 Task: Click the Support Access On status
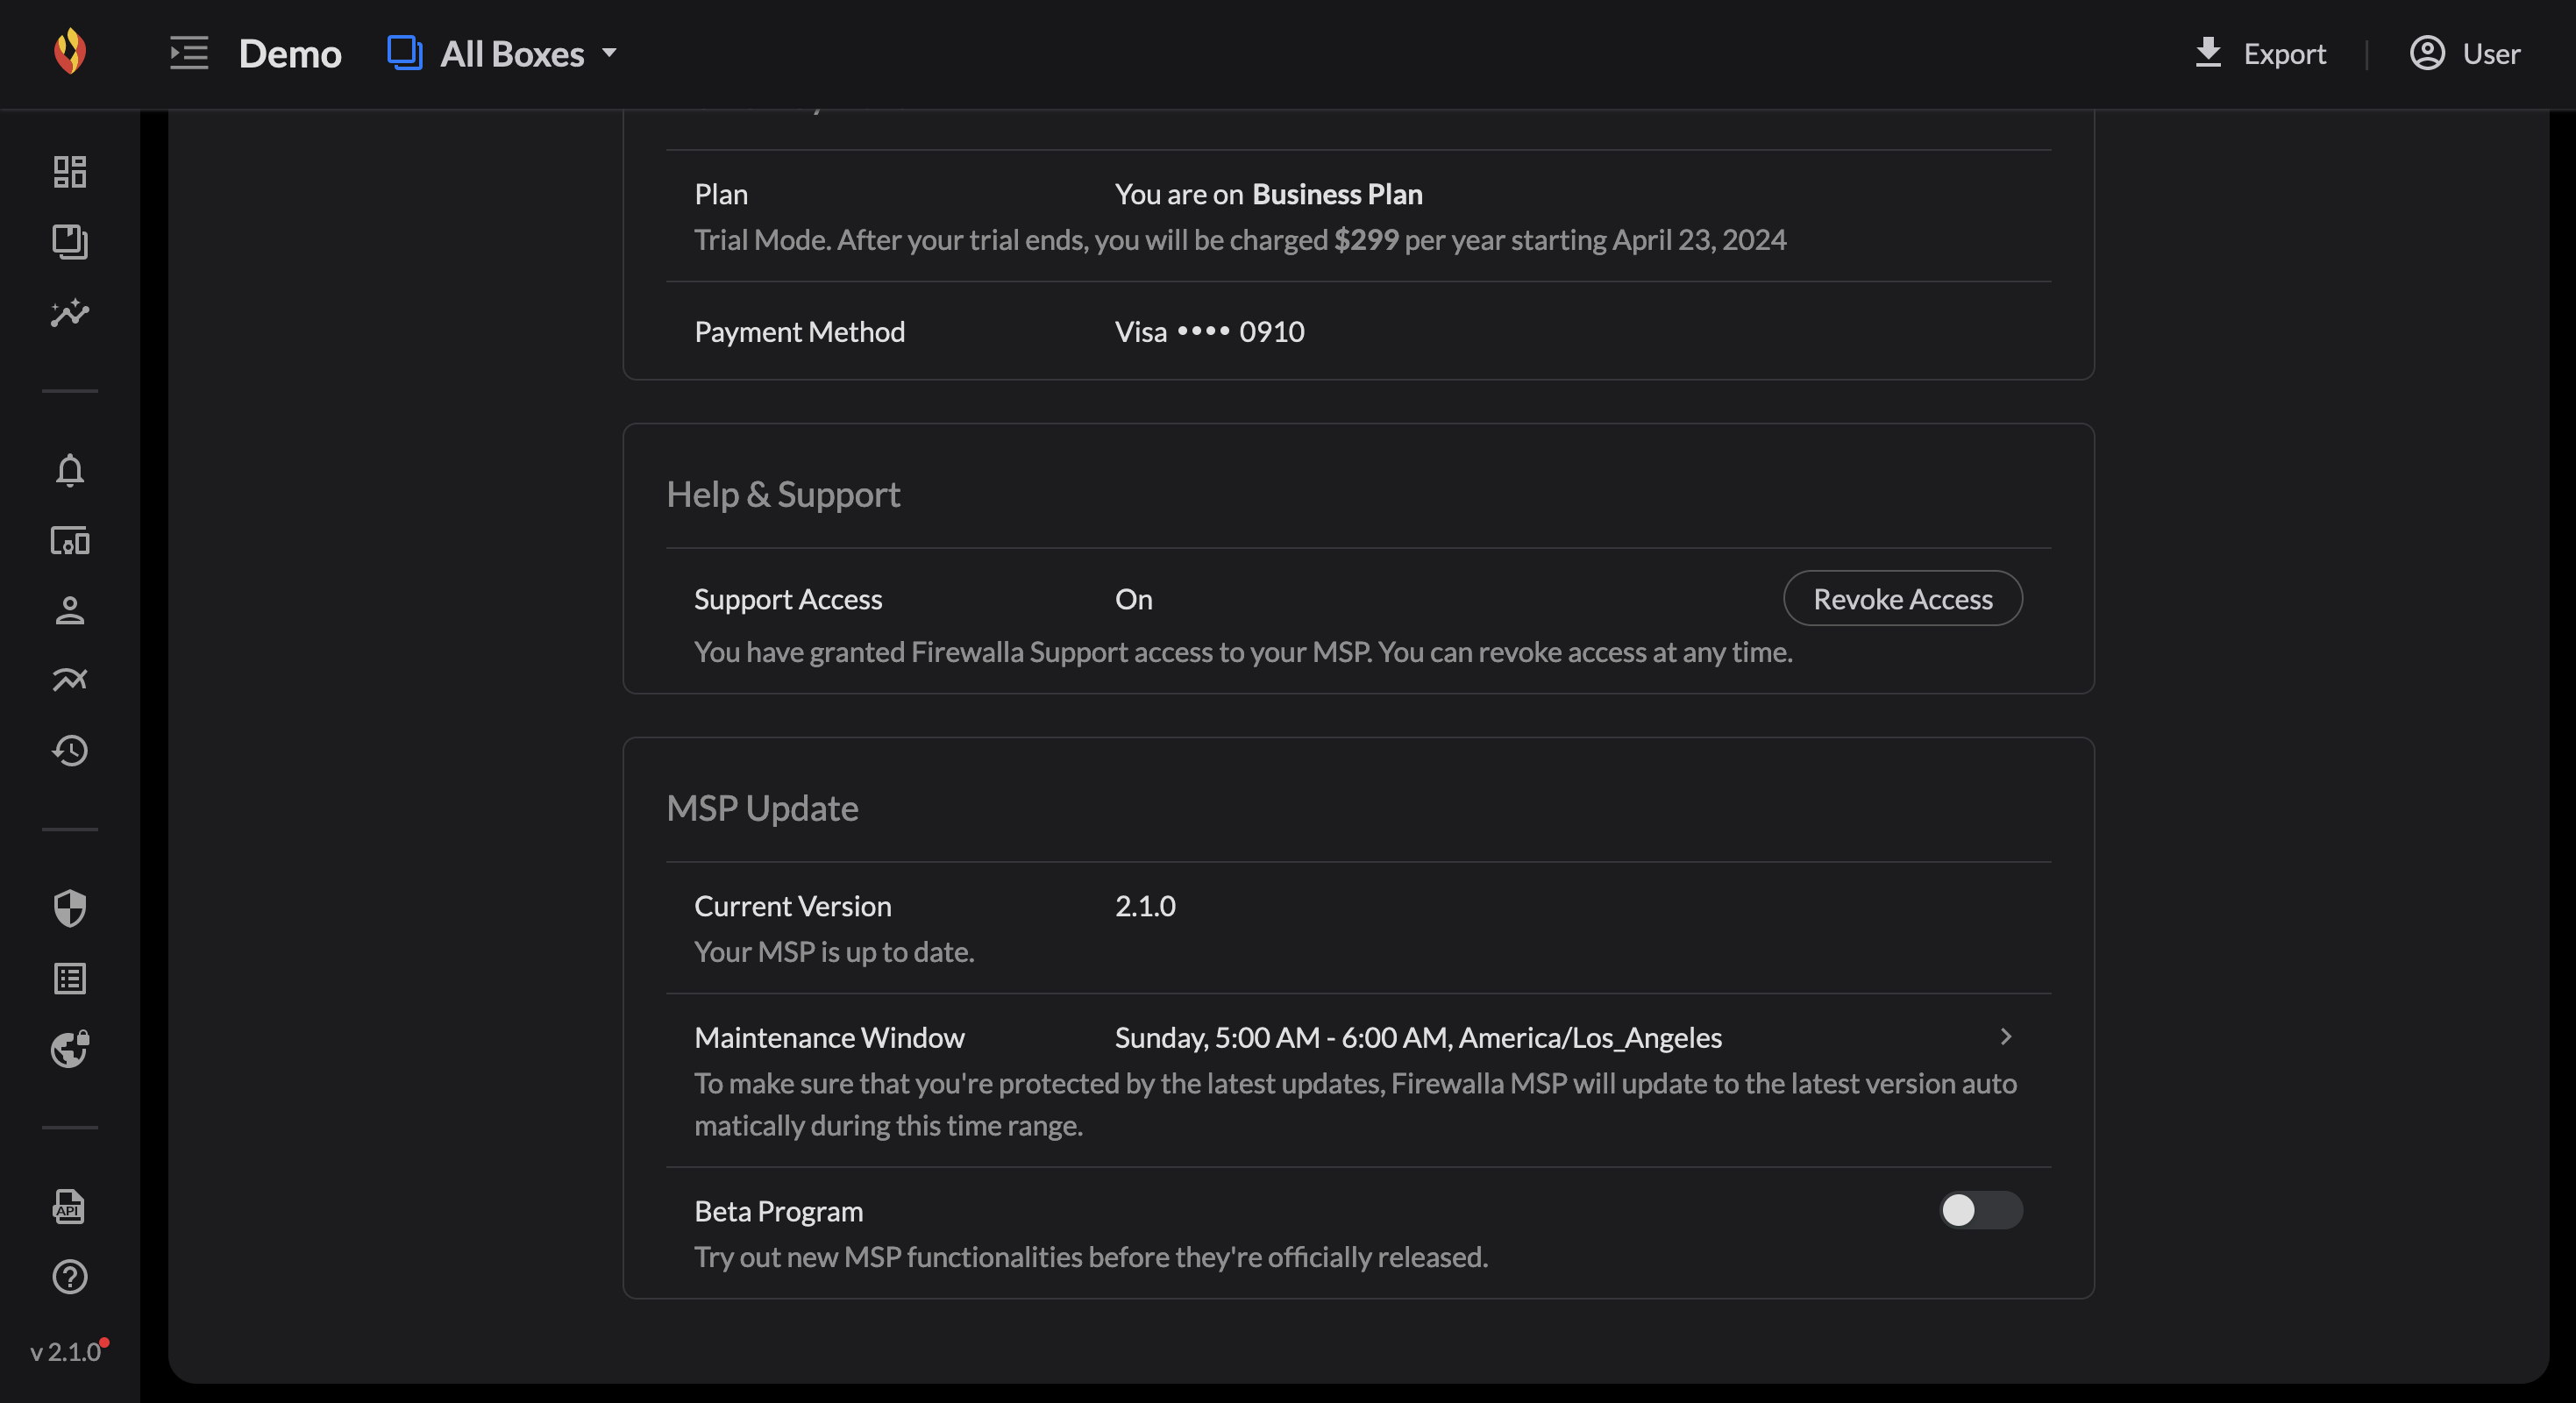tap(1134, 598)
